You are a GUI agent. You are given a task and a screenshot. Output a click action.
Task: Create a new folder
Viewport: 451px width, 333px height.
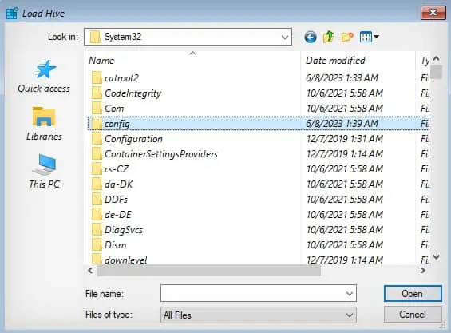347,37
